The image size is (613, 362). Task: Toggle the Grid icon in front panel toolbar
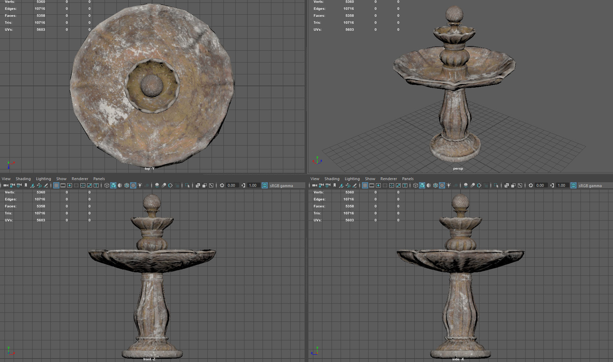click(56, 185)
